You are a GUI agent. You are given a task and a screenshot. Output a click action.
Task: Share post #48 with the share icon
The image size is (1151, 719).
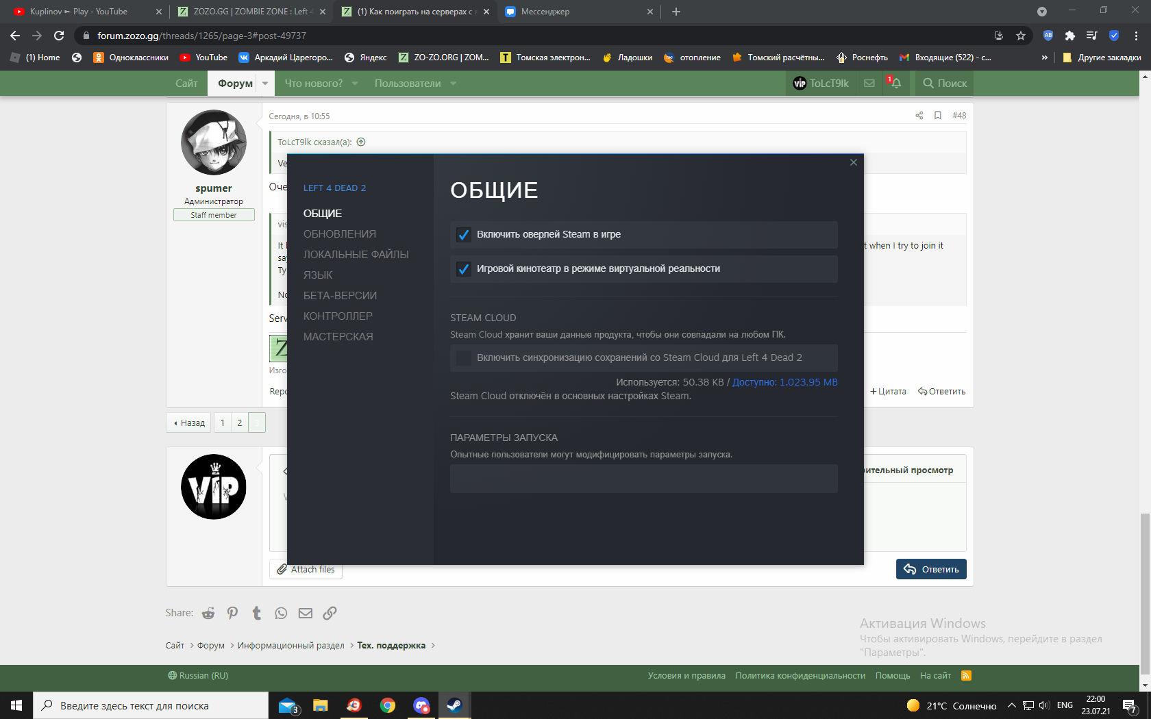pos(919,116)
